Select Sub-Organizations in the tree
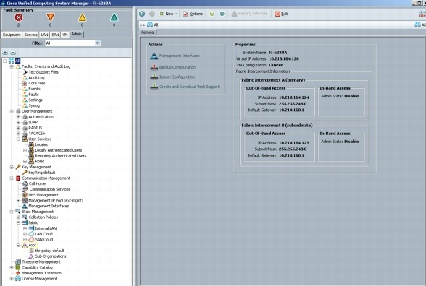The width and height of the screenshot is (426, 286). 51,256
